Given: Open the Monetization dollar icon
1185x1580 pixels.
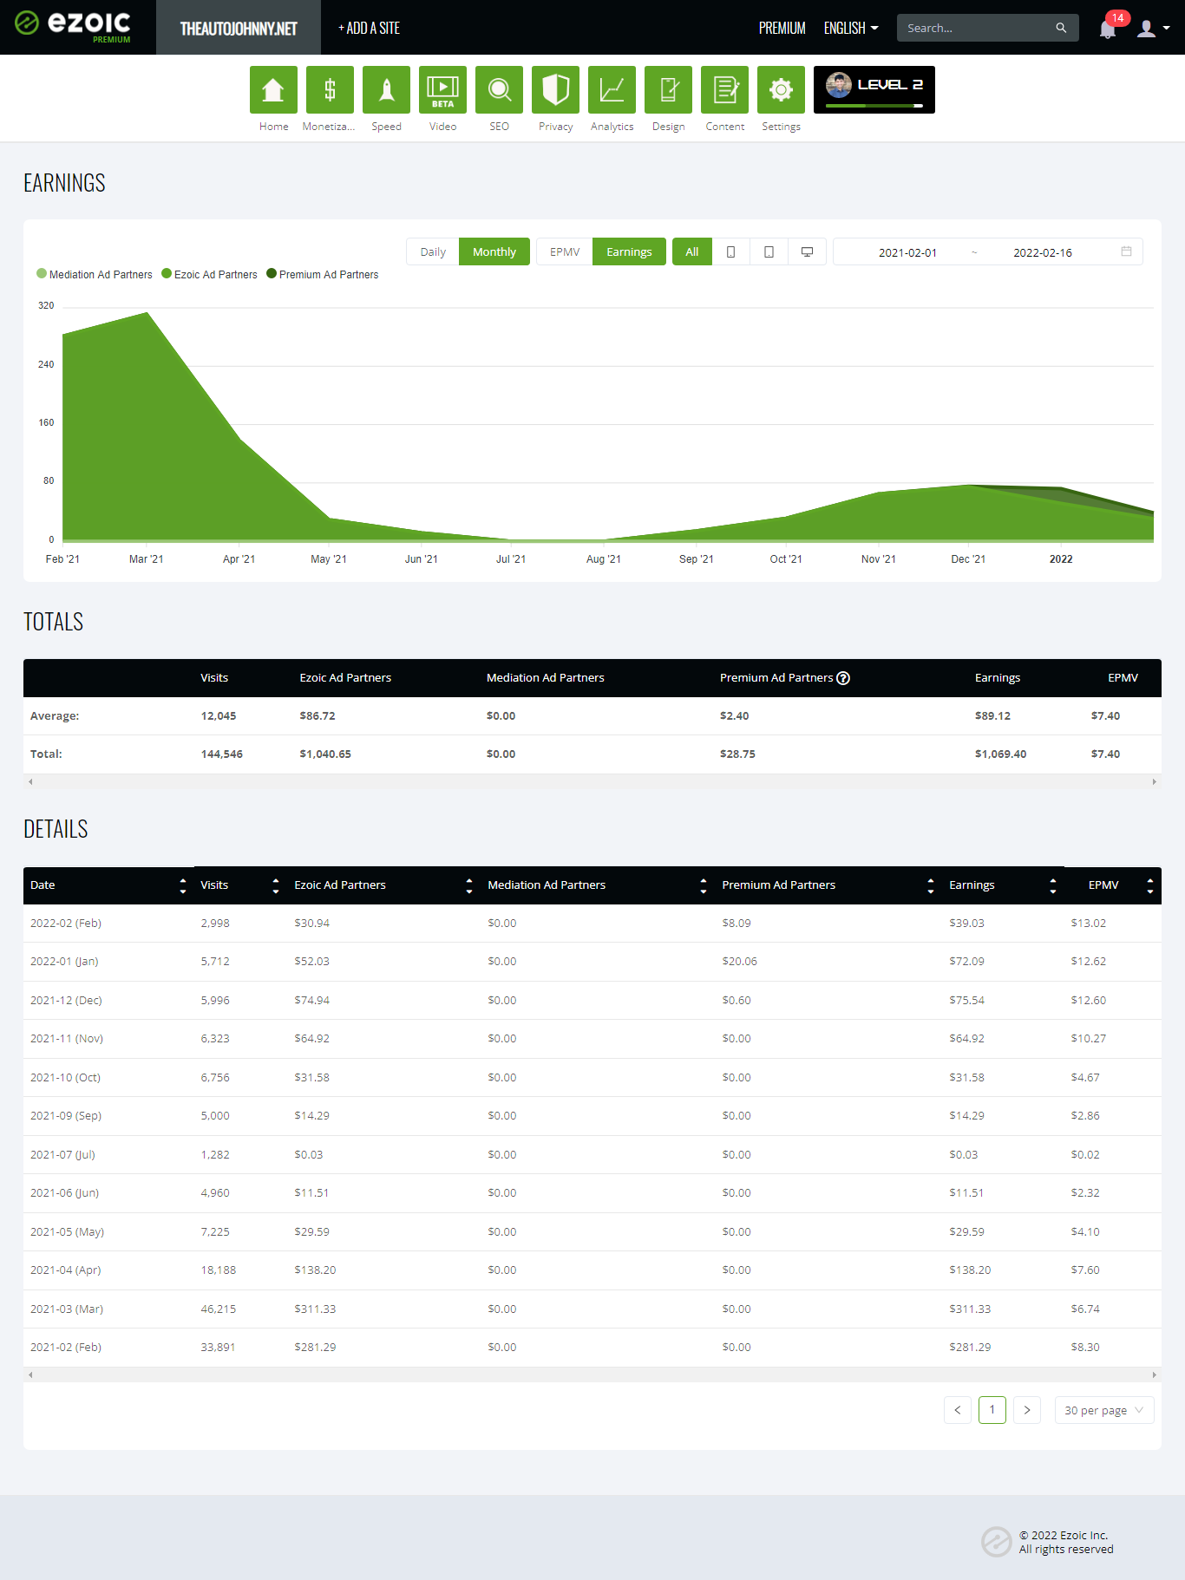Looking at the screenshot, I should (x=330, y=89).
